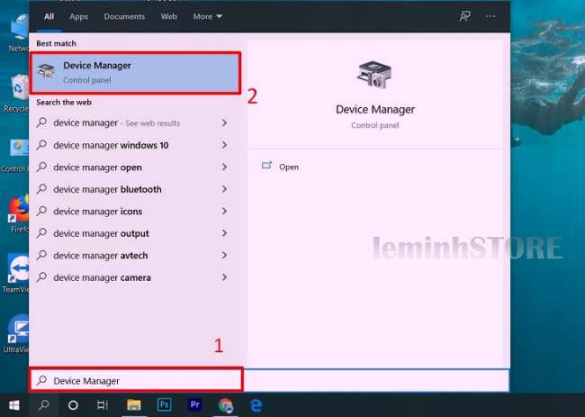Expand arrow for 'device manager bluetooth'
The width and height of the screenshot is (585, 417).
click(224, 189)
